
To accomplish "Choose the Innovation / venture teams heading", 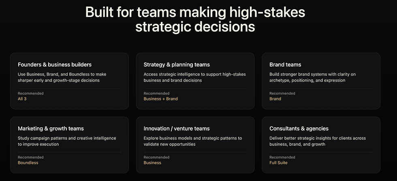I will point(177,129).
